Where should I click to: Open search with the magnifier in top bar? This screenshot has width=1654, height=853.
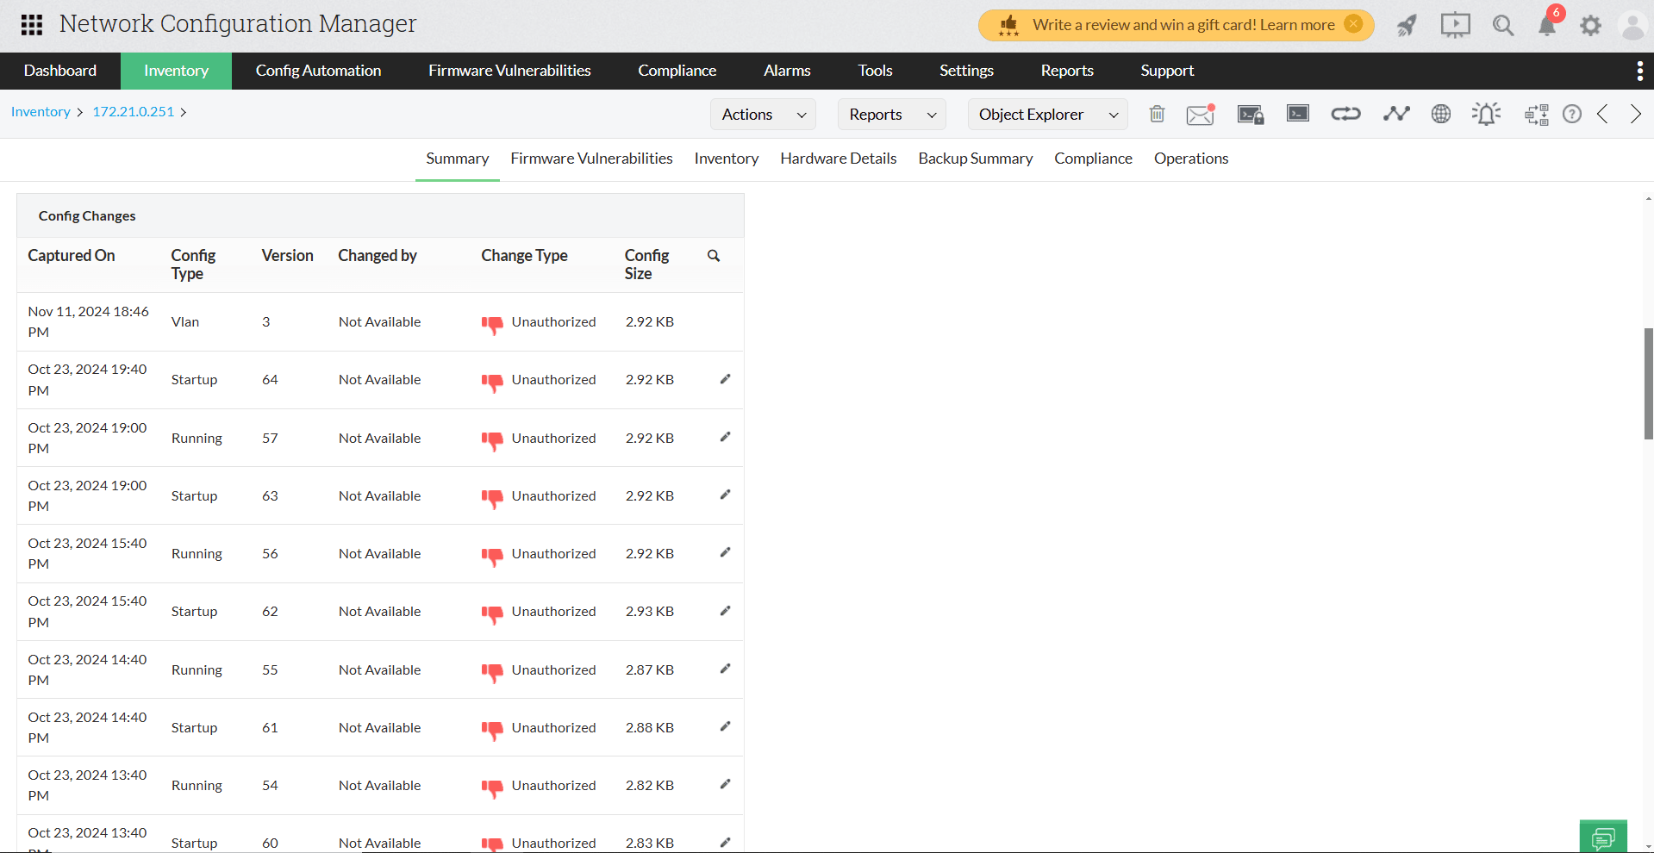(x=1502, y=25)
